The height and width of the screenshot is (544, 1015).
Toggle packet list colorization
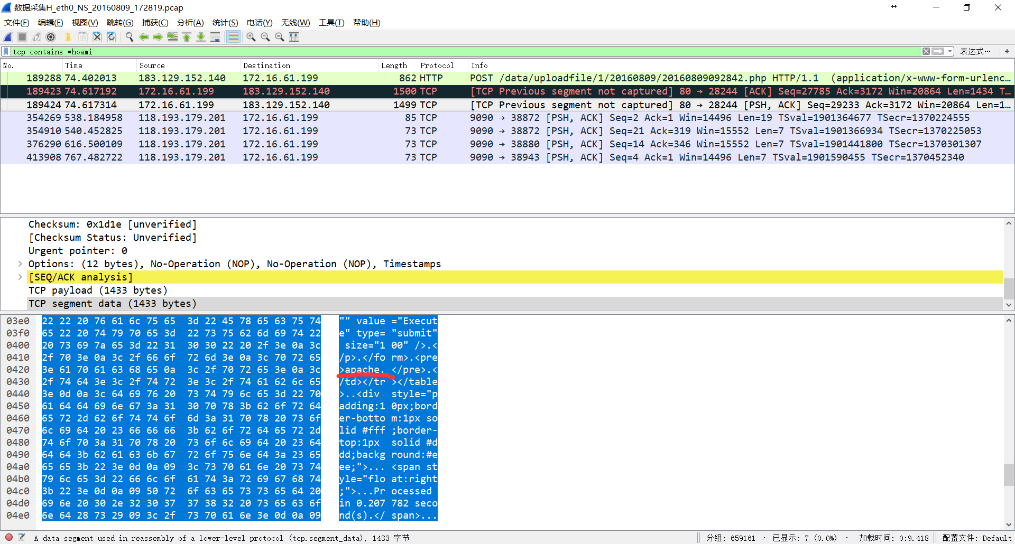pyautogui.click(x=233, y=37)
